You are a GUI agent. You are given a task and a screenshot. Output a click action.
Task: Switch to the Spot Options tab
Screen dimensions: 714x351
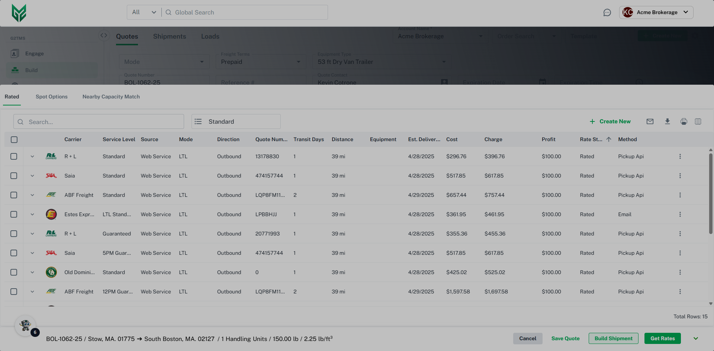coord(52,97)
